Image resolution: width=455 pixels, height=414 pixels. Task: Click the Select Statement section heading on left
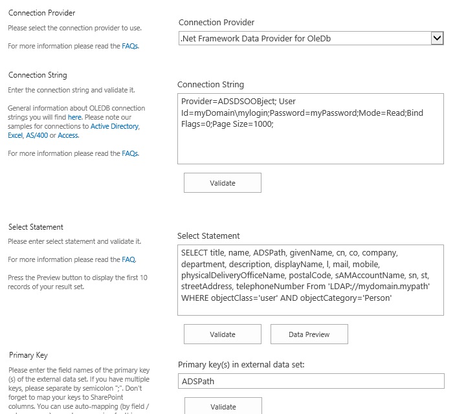36,227
